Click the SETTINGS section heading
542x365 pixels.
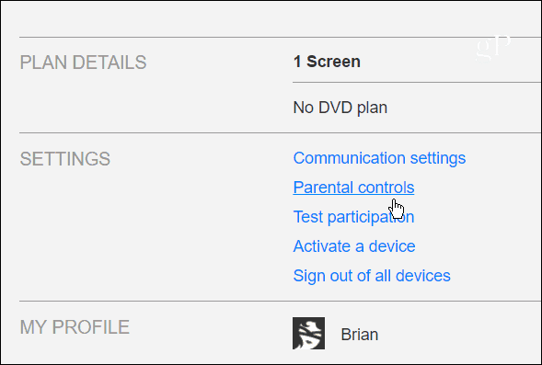pos(65,159)
